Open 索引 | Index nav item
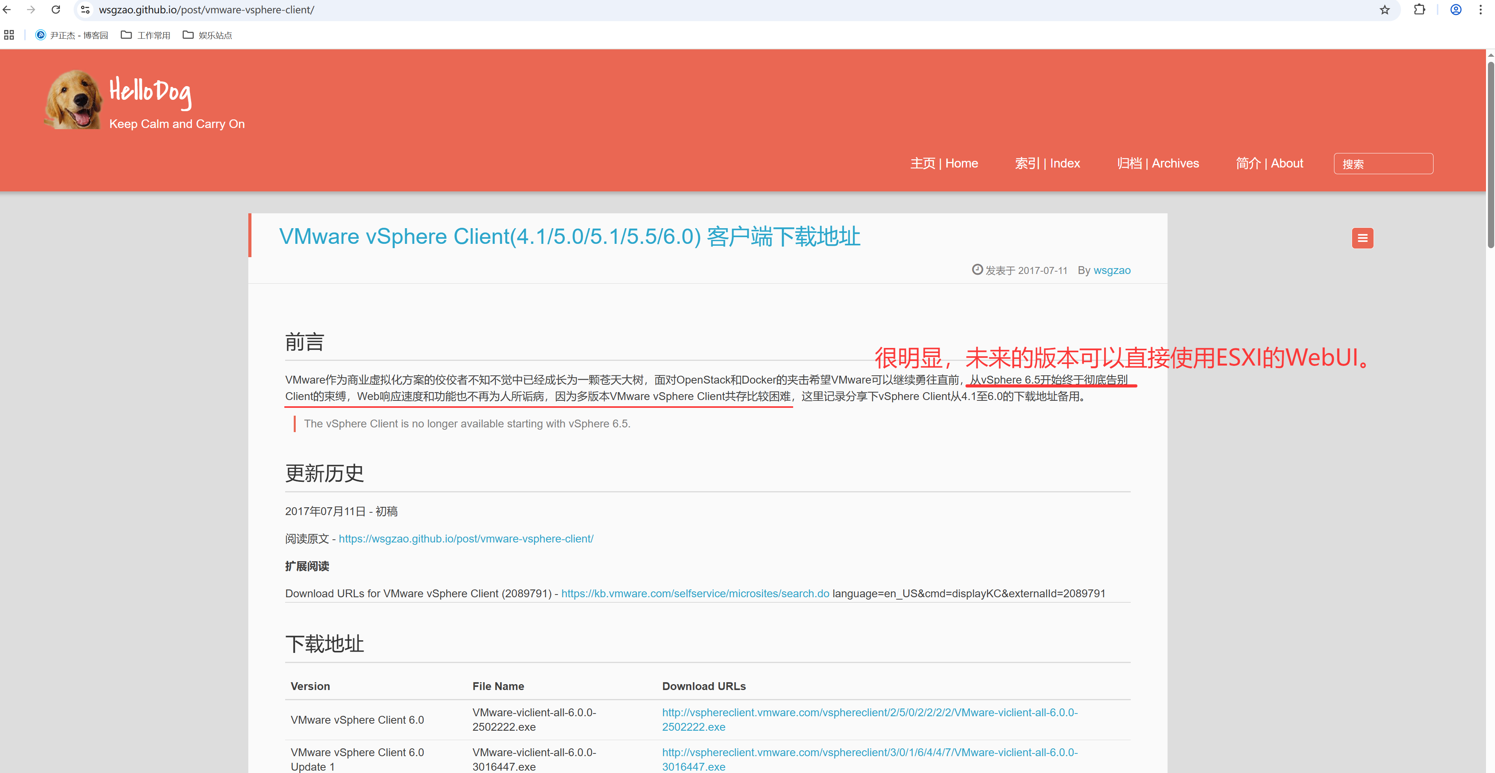Image resolution: width=1495 pixels, height=773 pixels. 1047,164
